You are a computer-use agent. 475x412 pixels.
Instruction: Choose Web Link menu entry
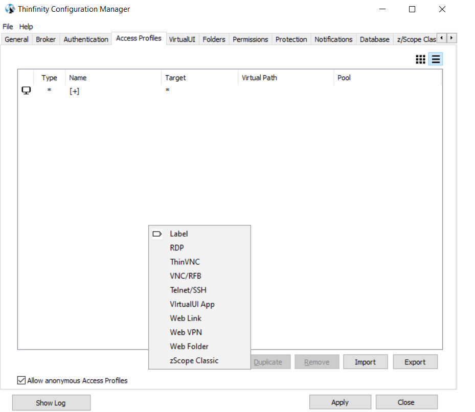click(x=199, y=318)
